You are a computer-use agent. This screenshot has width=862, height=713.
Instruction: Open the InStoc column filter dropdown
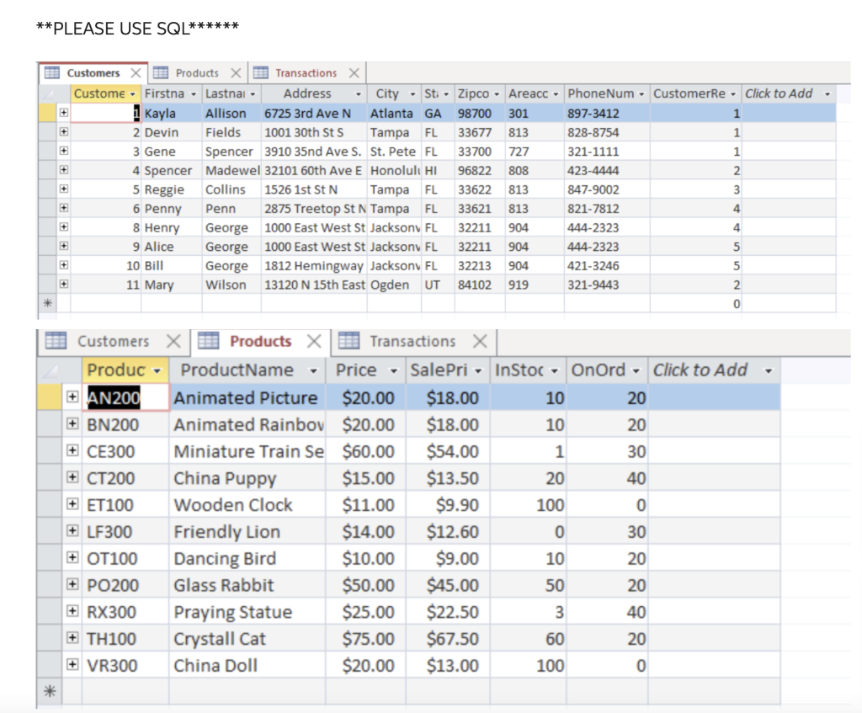click(x=555, y=371)
